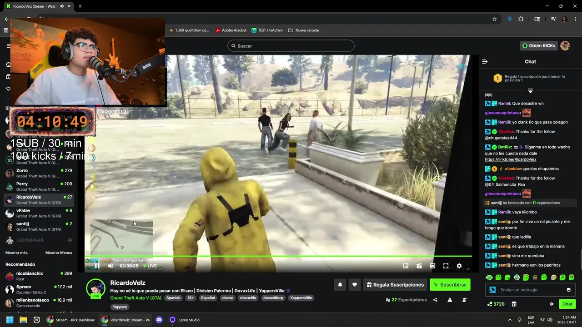Click username Ramiii in 'Que desastre wn' message

pos(504,104)
